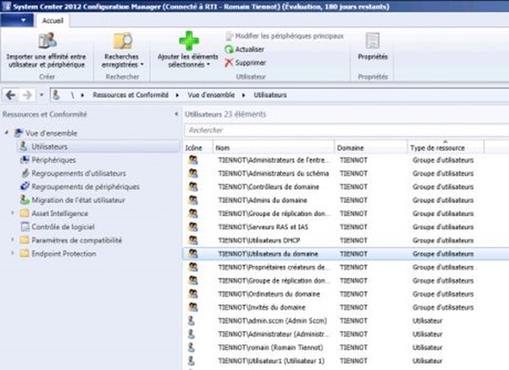Click group icon for Administrateurs du schéma row

coord(193,173)
